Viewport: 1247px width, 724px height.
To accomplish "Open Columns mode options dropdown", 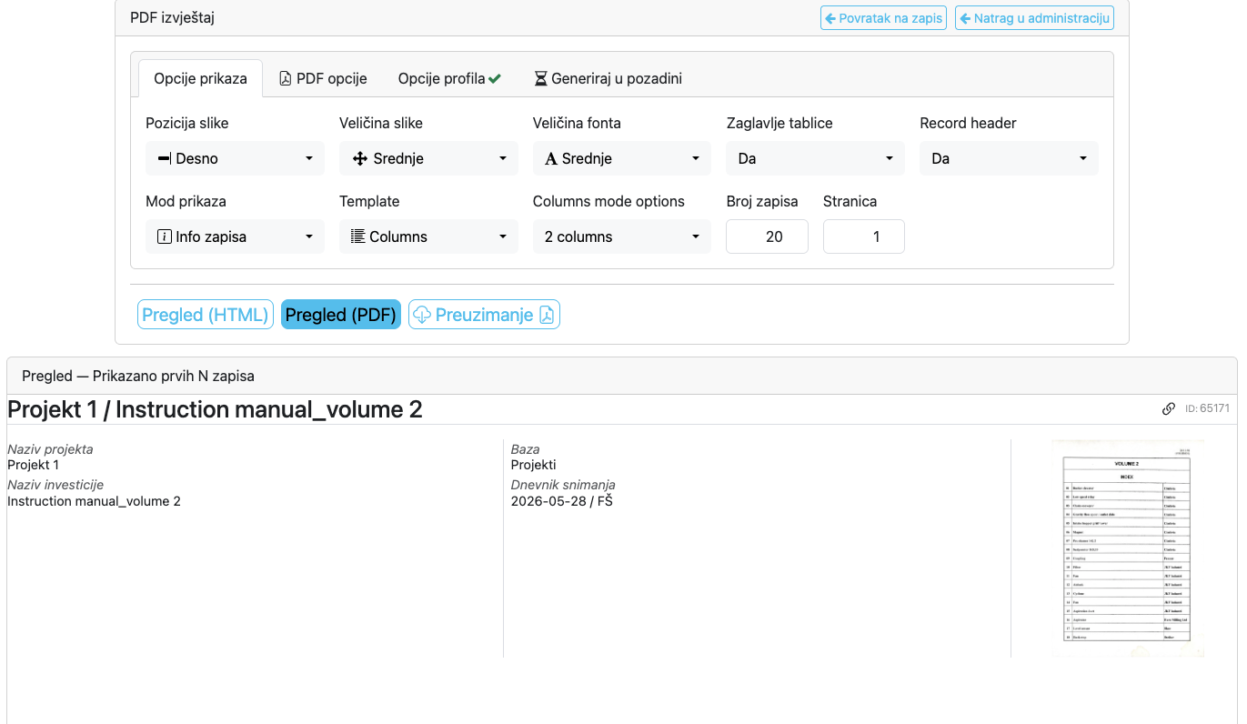I will pos(622,236).
